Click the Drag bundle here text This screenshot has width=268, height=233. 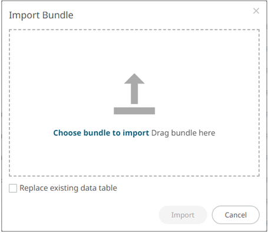point(183,133)
